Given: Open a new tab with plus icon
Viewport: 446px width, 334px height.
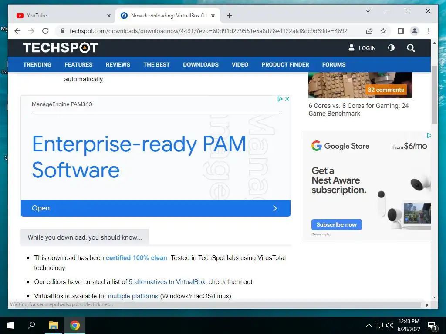Looking at the screenshot, I should 230,16.
